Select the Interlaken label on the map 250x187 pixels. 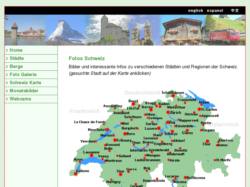coord(139,150)
